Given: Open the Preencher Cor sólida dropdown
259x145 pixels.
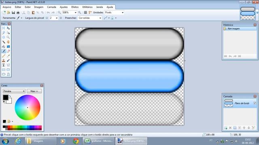Looking at the screenshot, I should [100, 18].
